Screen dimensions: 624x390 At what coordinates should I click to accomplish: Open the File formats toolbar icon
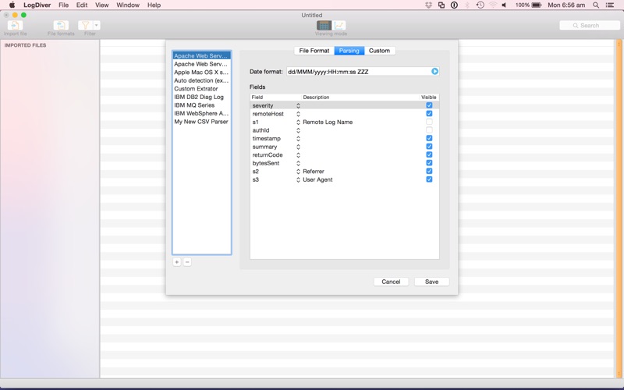[61, 26]
